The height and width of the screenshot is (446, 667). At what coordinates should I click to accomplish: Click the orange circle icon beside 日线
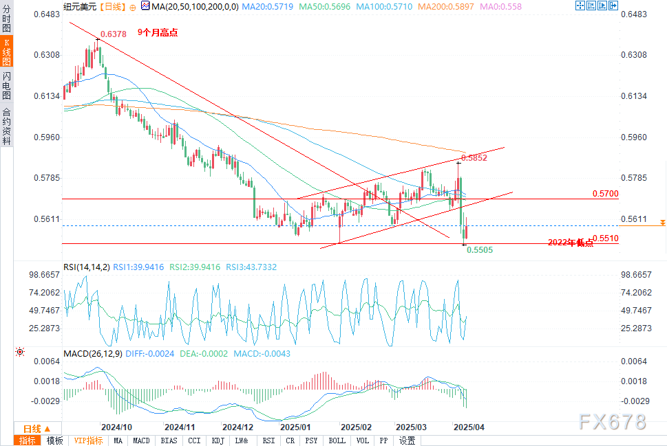coord(133,8)
